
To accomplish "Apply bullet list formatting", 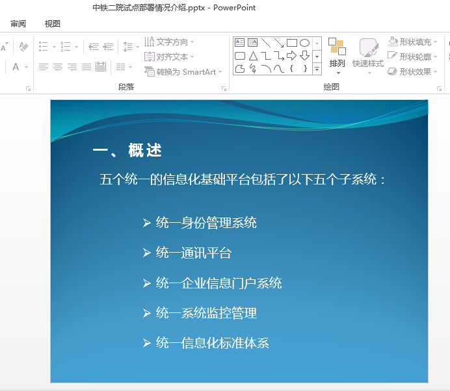I will pyautogui.click(x=44, y=46).
